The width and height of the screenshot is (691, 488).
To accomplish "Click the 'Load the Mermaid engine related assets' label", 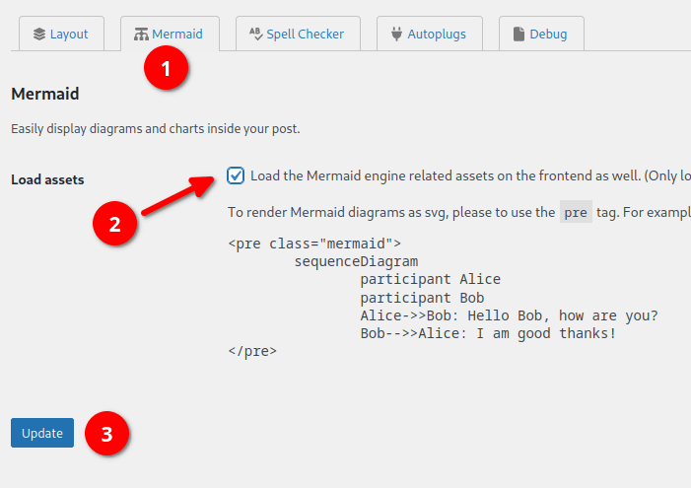I will [x=470, y=175].
